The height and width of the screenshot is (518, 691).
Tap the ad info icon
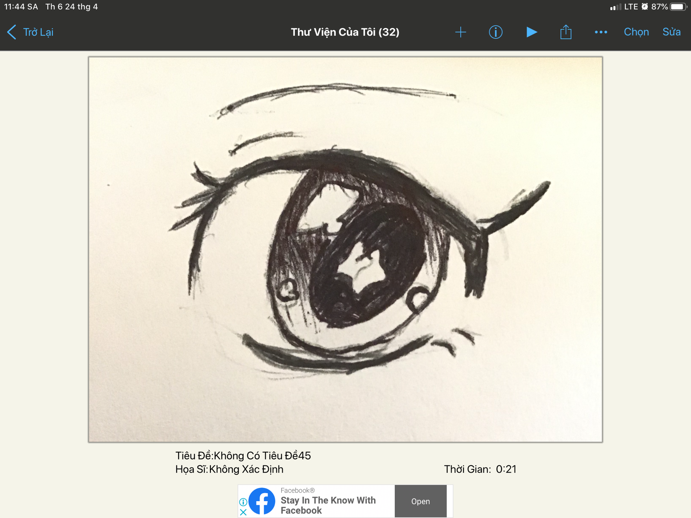pos(243,502)
